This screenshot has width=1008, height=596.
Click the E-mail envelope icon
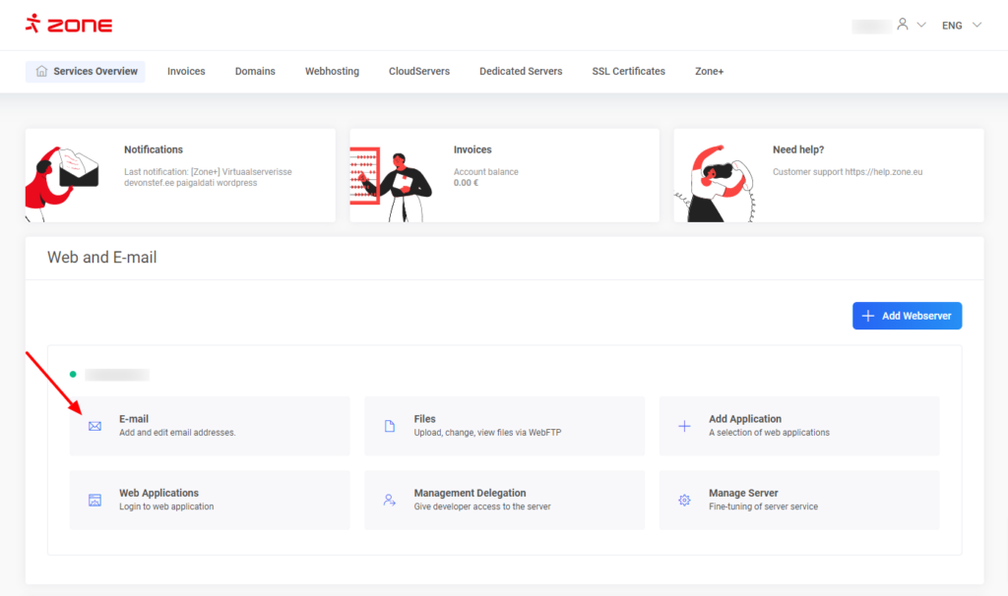coord(94,426)
